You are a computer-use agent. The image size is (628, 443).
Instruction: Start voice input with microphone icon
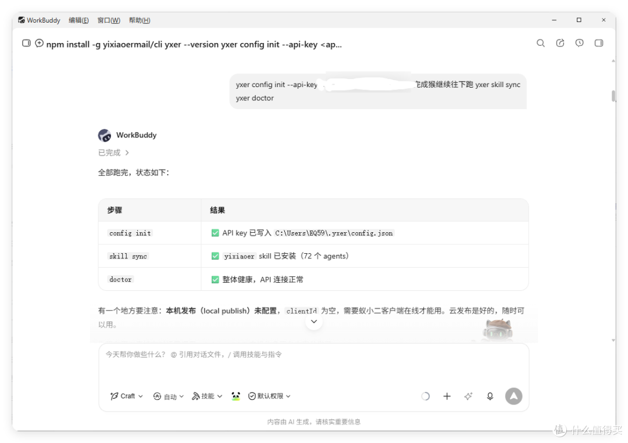tap(490, 396)
